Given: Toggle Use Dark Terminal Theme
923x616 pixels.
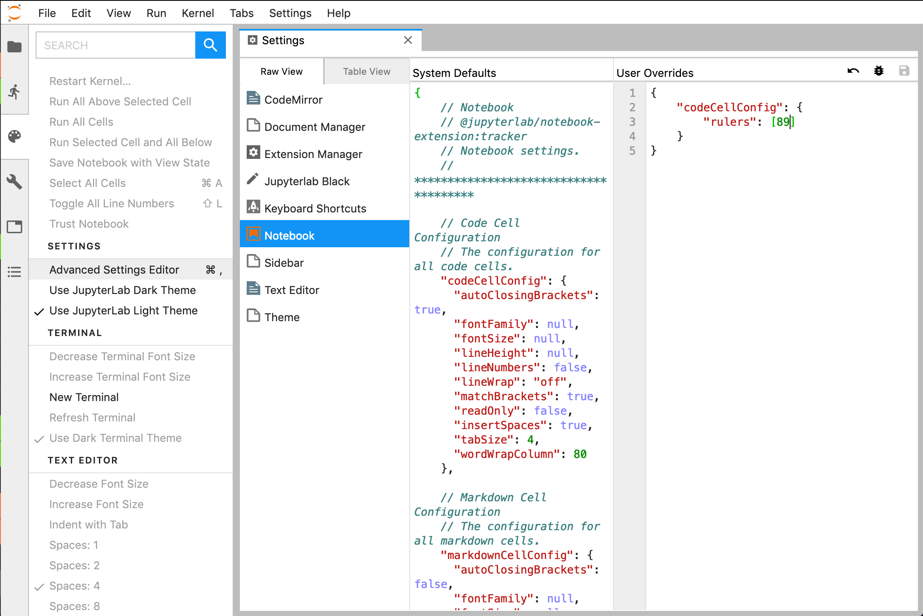Looking at the screenshot, I should 115,438.
